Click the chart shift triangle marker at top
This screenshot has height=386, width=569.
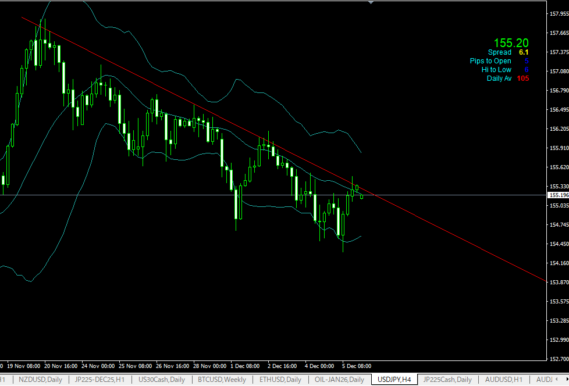click(371, 2)
